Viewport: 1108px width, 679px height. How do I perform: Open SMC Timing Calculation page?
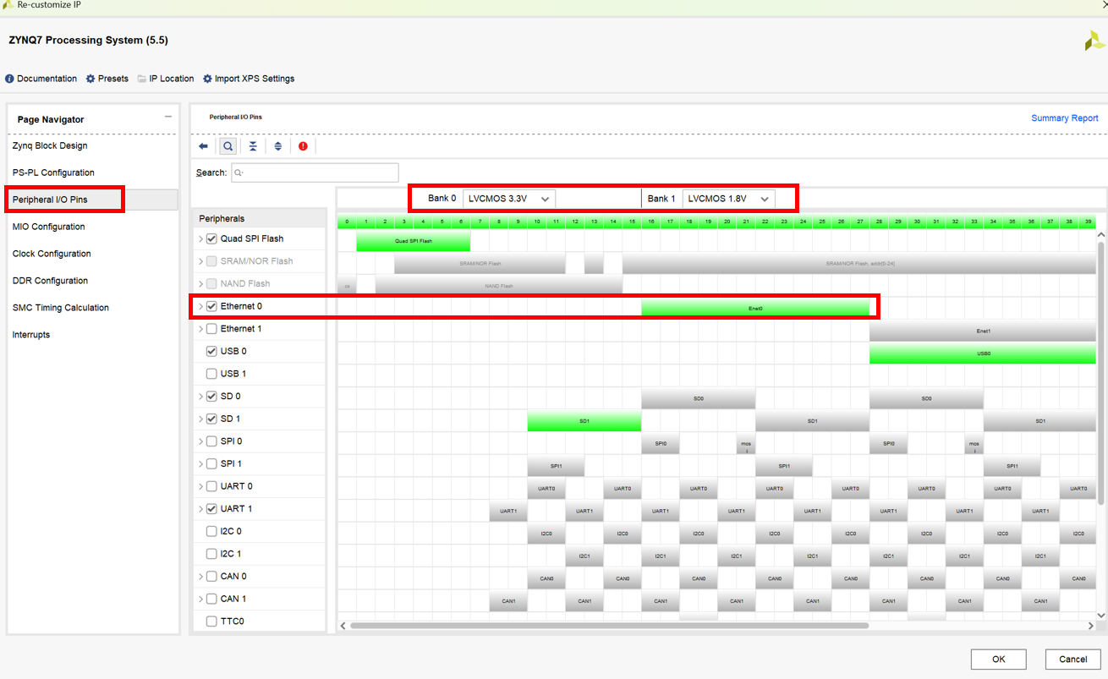point(60,308)
